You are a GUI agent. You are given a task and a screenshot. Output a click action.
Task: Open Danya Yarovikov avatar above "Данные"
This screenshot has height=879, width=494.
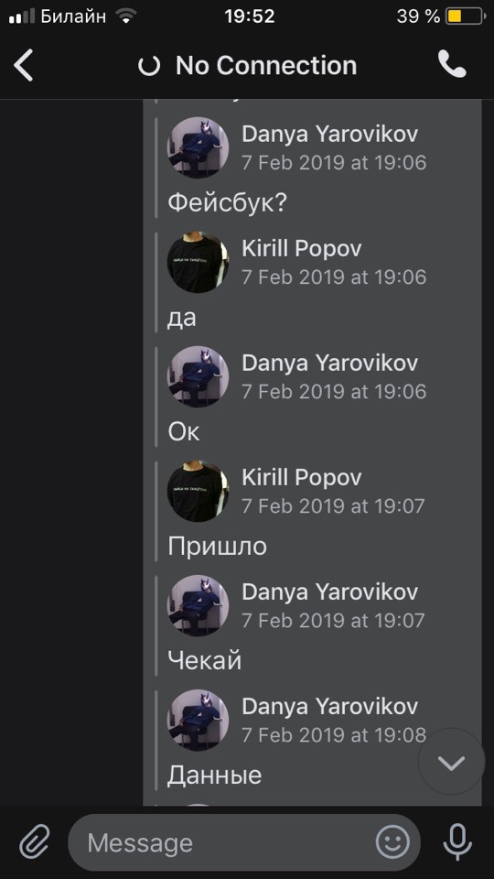[x=198, y=720]
